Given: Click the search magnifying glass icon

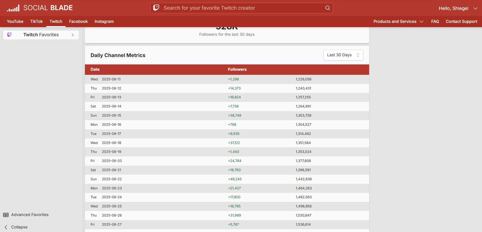Looking at the screenshot, I should (x=327, y=8).
